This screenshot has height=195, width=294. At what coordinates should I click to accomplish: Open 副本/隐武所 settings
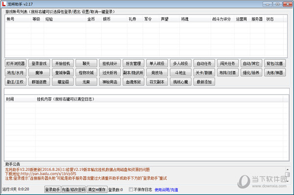coord(133,73)
